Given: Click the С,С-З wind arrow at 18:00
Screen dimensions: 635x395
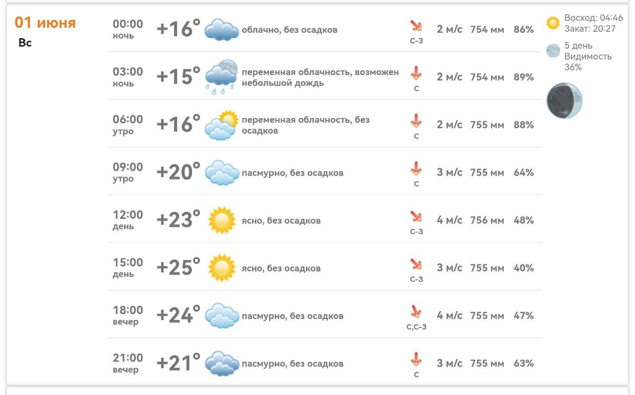Looking at the screenshot, I should click(x=416, y=312).
